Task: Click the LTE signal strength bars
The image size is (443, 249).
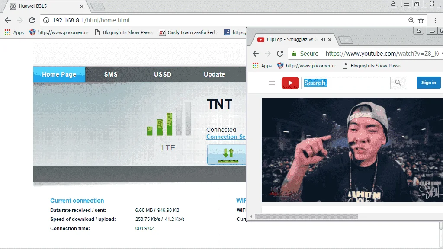Action: point(169,118)
